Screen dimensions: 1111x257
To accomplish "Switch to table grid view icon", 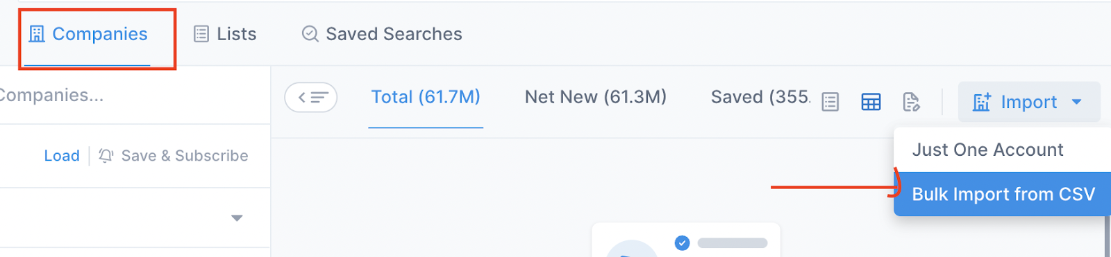I will point(871,102).
